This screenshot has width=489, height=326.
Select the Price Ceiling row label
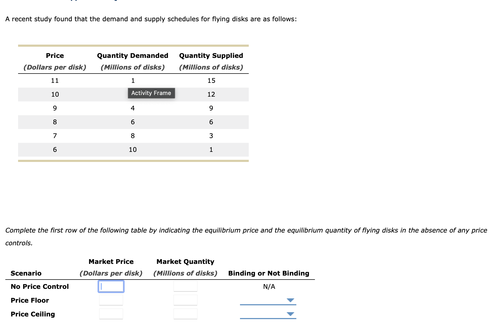click(x=33, y=314)
